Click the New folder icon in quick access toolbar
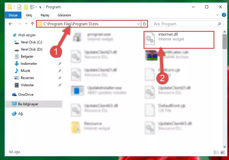Screen dimensions: 229x160 [x=26, y=7]
